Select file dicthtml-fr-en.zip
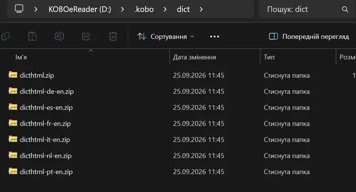Viewport: 356px width, 192px height. click(x=45, y=124)
